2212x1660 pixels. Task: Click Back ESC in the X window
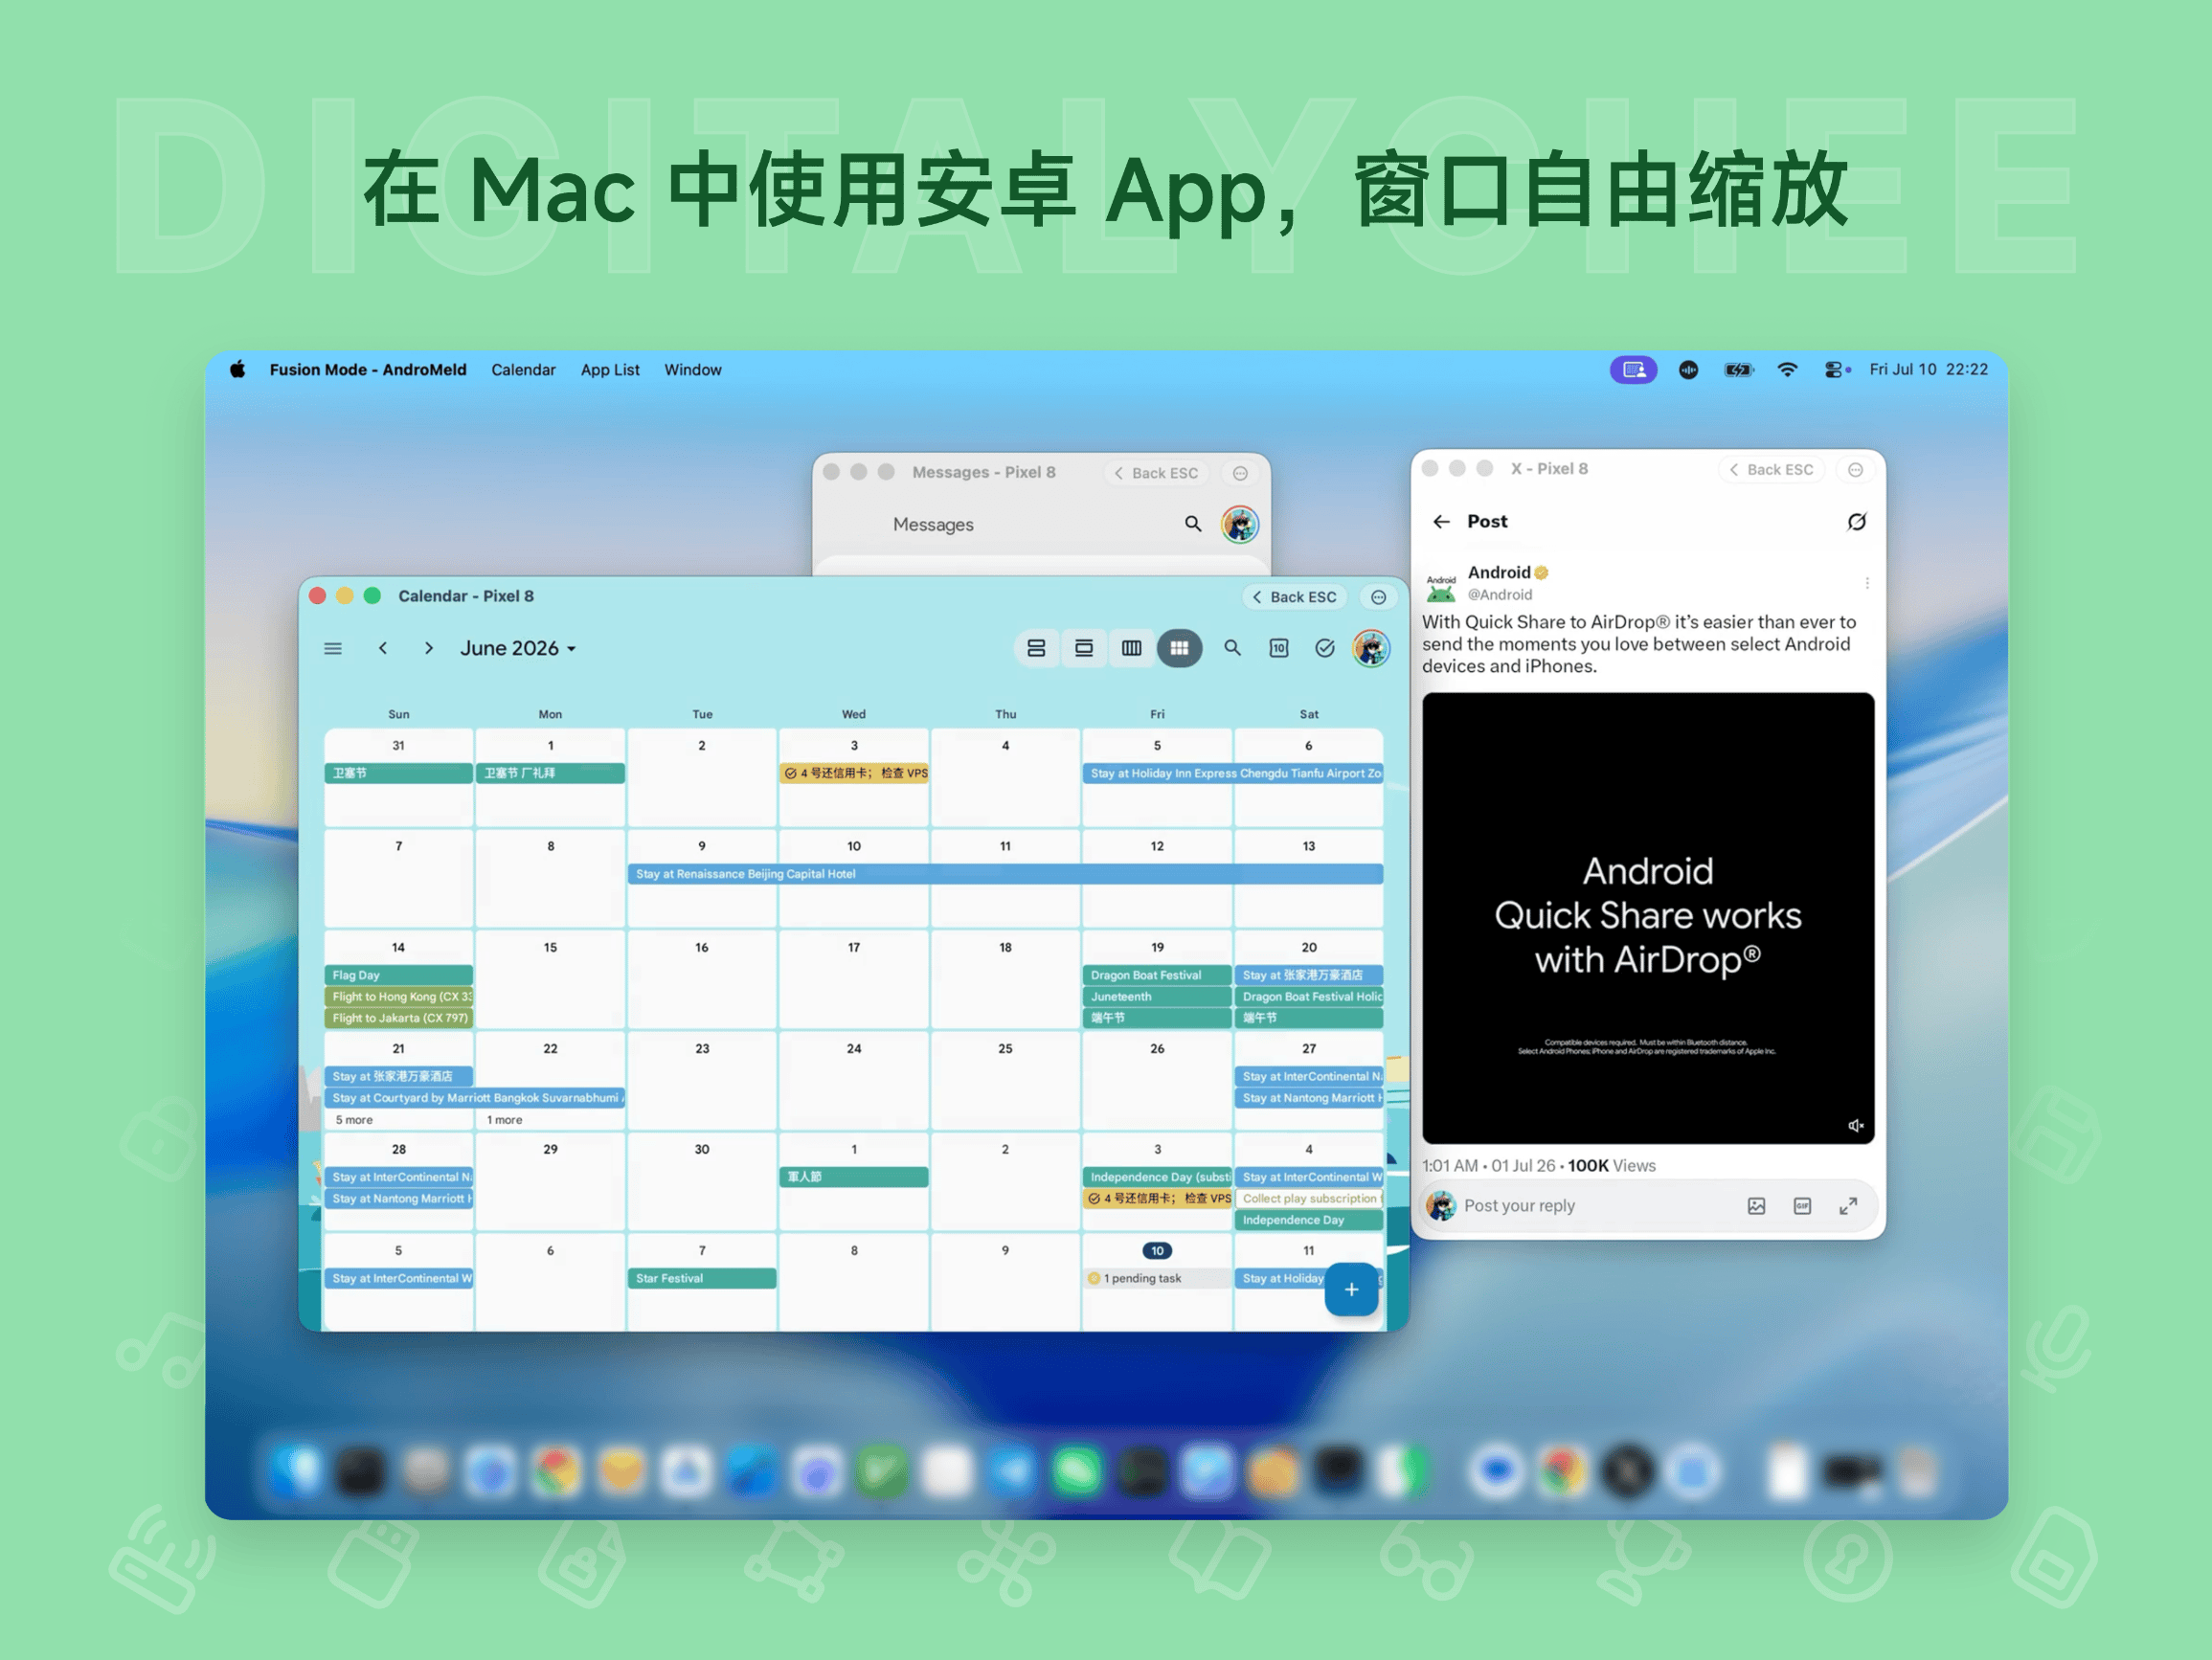pyautogui.click(x=1772, y=470)
